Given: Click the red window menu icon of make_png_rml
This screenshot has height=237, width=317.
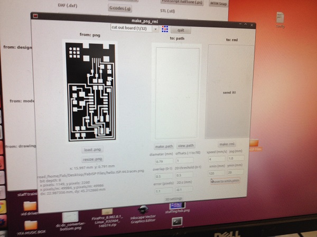Looking at the screenshot, I should [35, 16].
